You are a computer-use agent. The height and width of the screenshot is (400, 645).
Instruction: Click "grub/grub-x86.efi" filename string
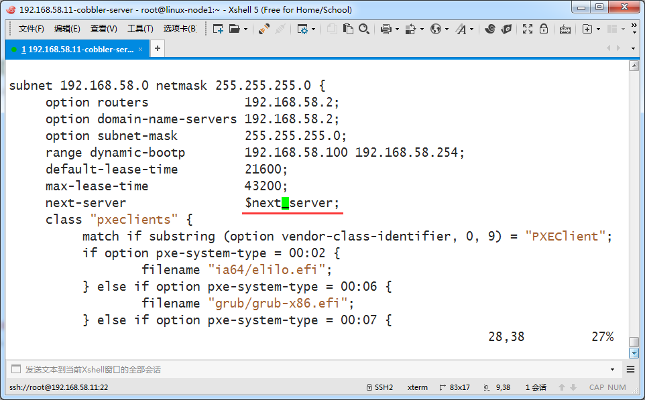tap(278, 304)
